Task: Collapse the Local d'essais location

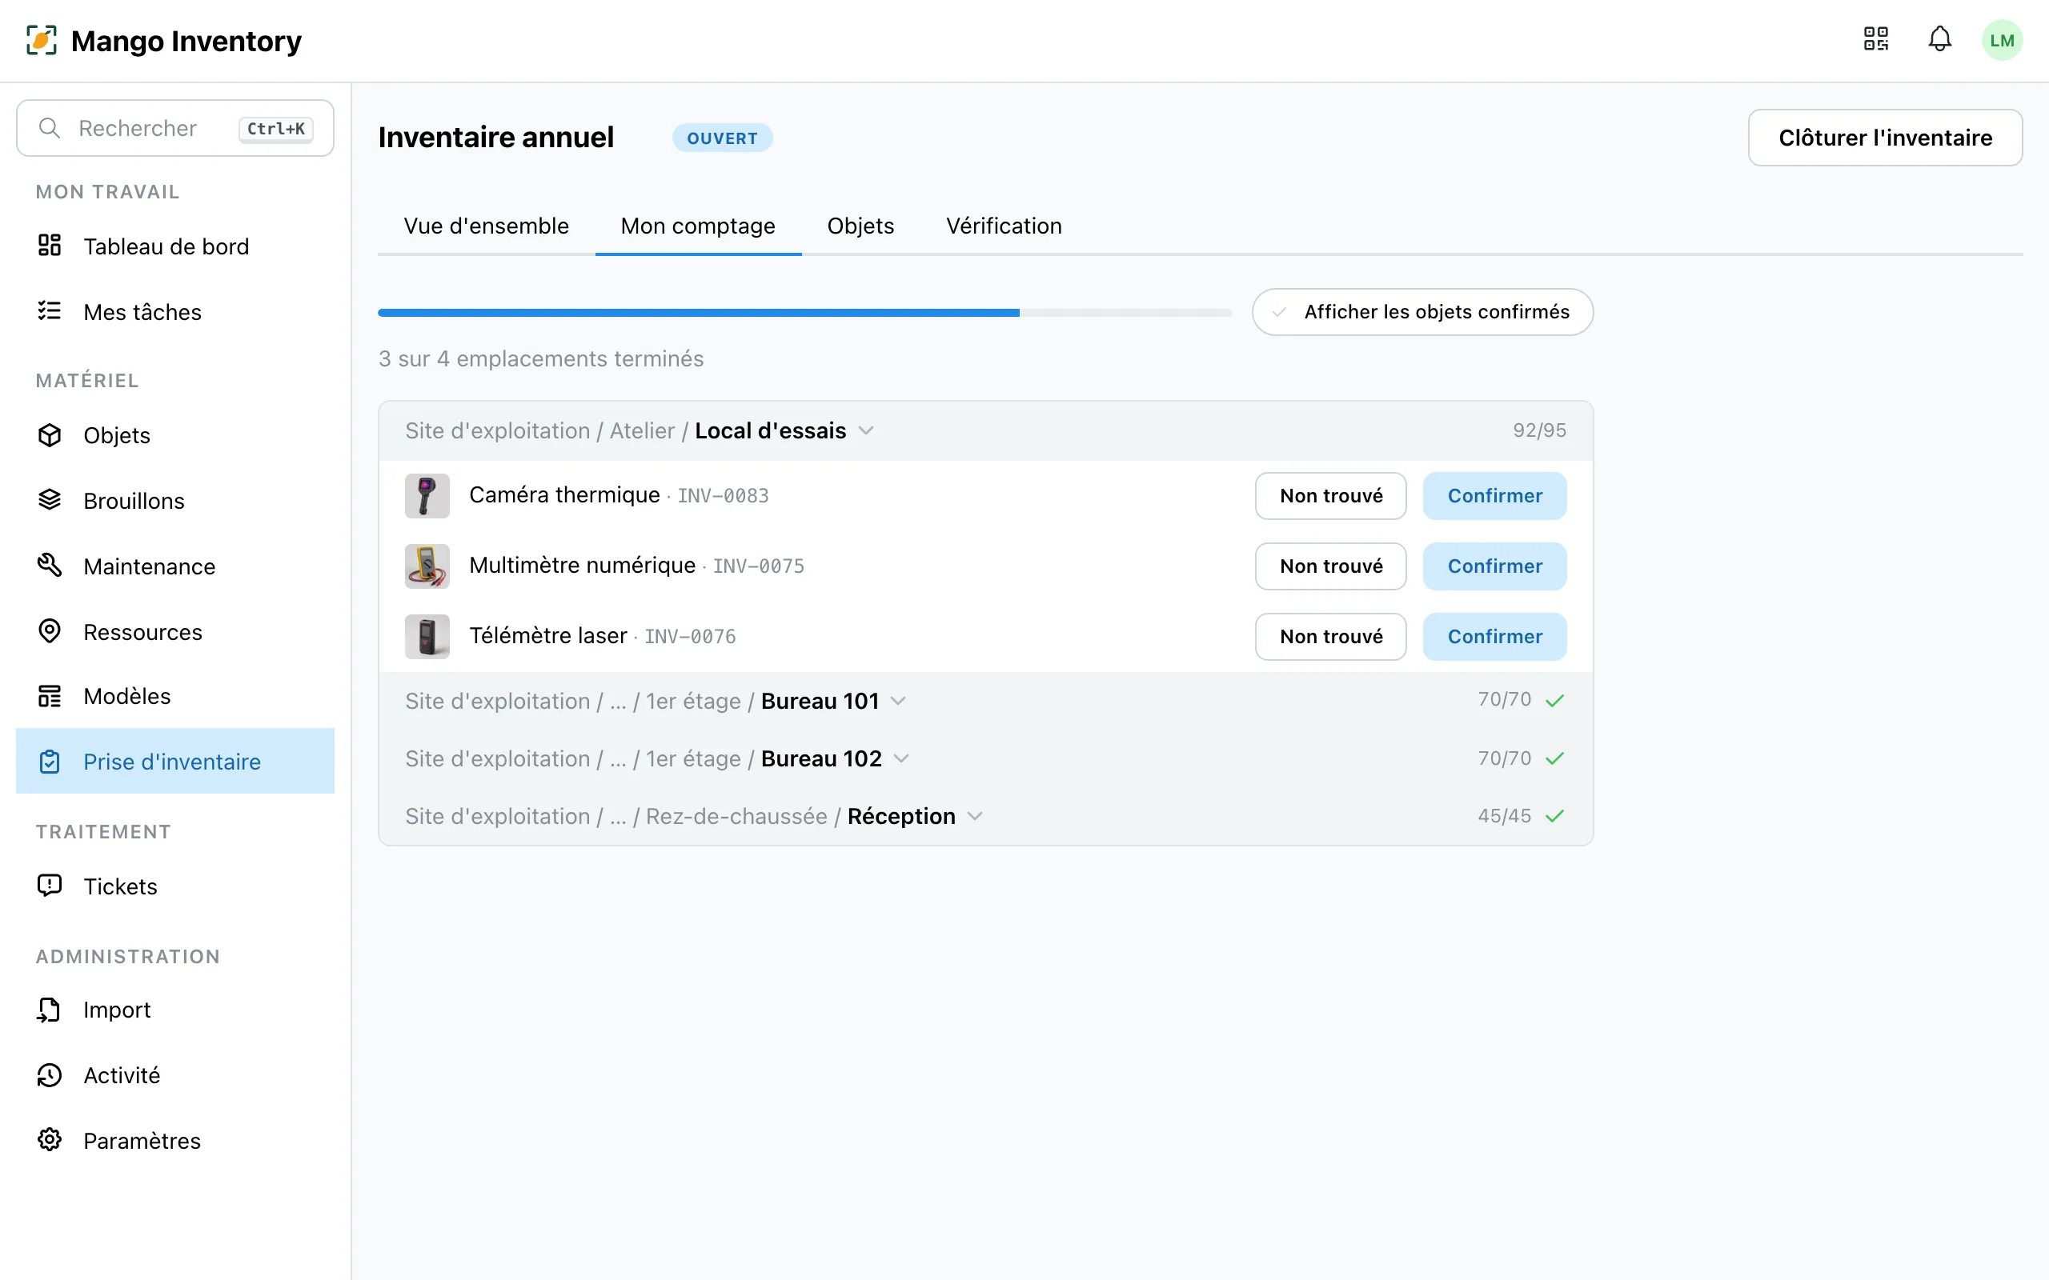Action: (985, 431)
